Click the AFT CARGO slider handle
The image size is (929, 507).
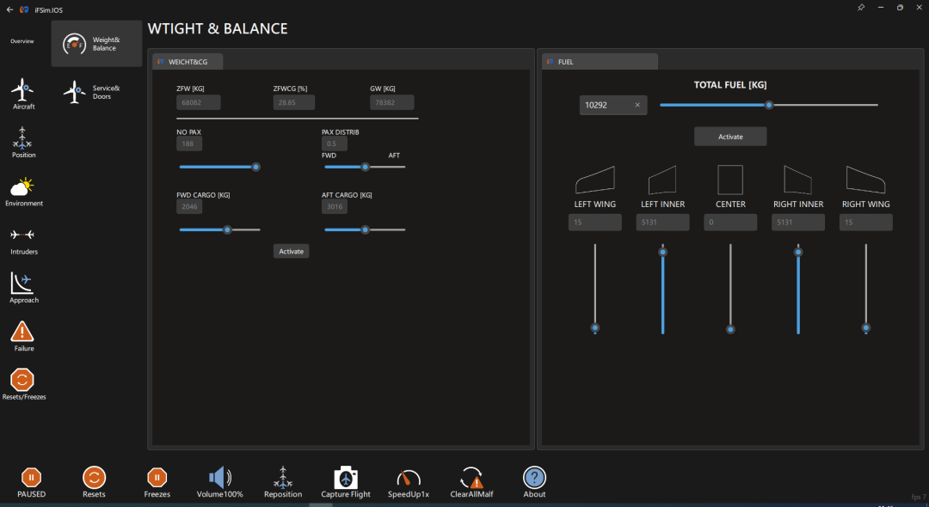(366, 229)
